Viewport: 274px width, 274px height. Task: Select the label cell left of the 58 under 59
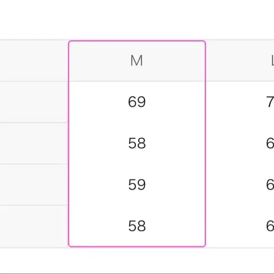(x=34, y=226)
